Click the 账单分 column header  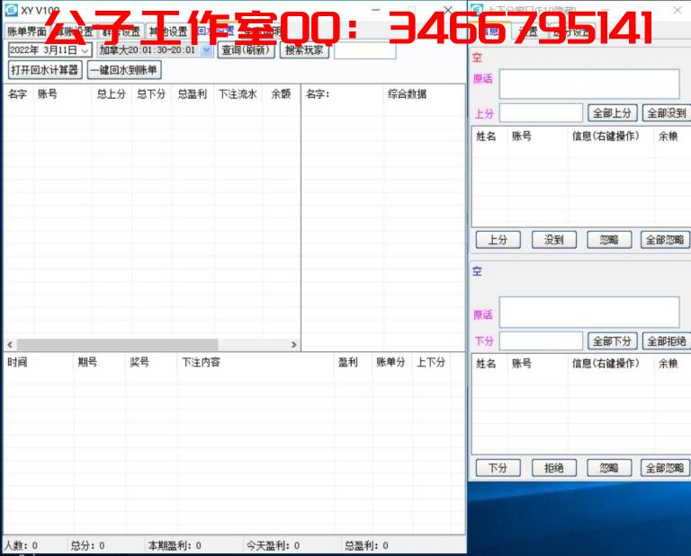click(x=390, y=362)
